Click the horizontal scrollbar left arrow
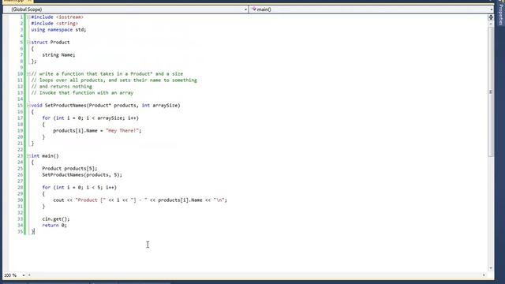The image size is (505, 284). tap(29, 275)
